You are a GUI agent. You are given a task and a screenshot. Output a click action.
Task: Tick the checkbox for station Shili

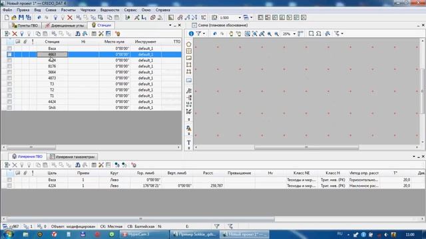click(x=9, y=108)
